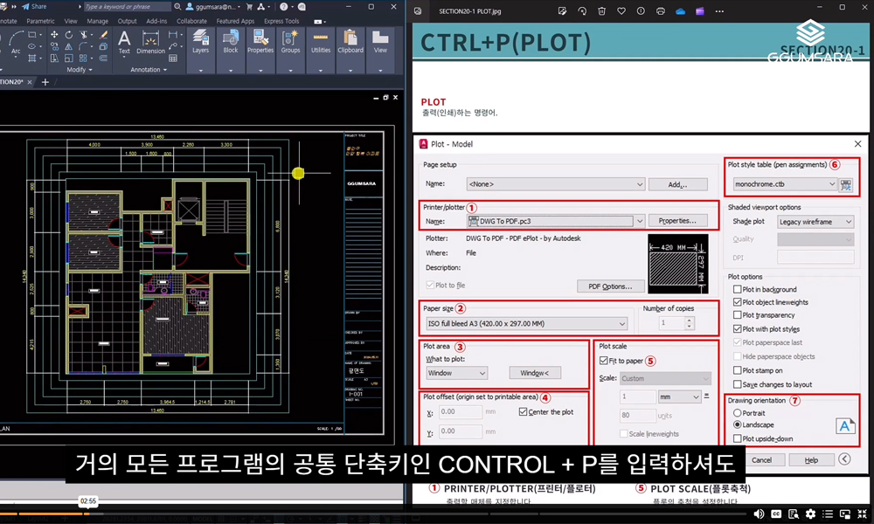Choose the Dimension tool

pyautogui.click(x=150, y=41)
